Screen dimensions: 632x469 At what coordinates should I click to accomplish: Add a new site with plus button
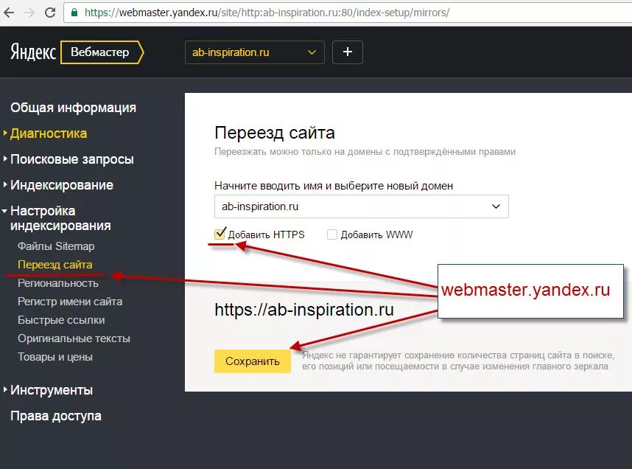coord(348,52)
